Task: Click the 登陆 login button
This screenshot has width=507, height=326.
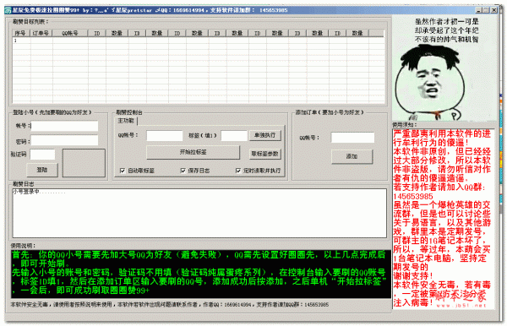Action: [42, 170]
